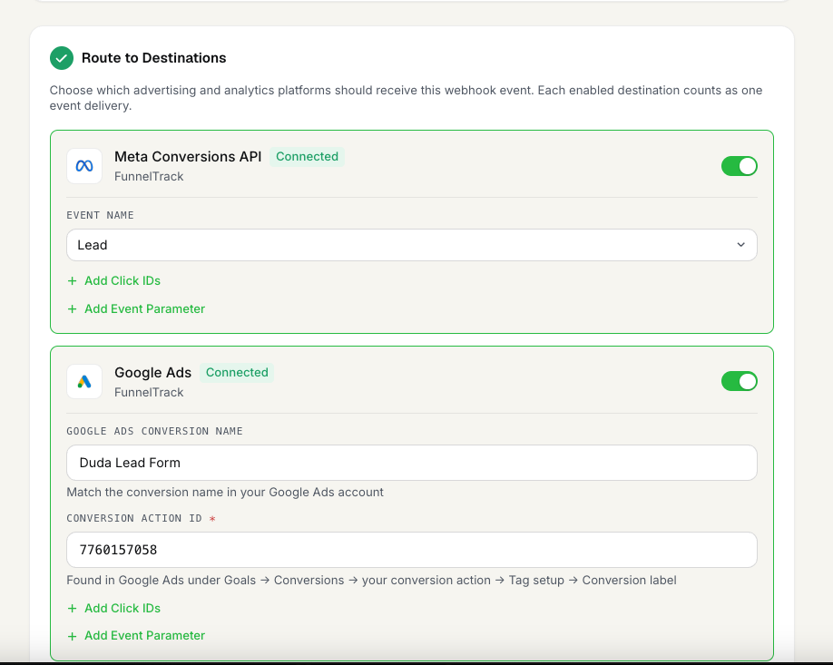Click the Google Ads Connected status badge

click(237, 372)
